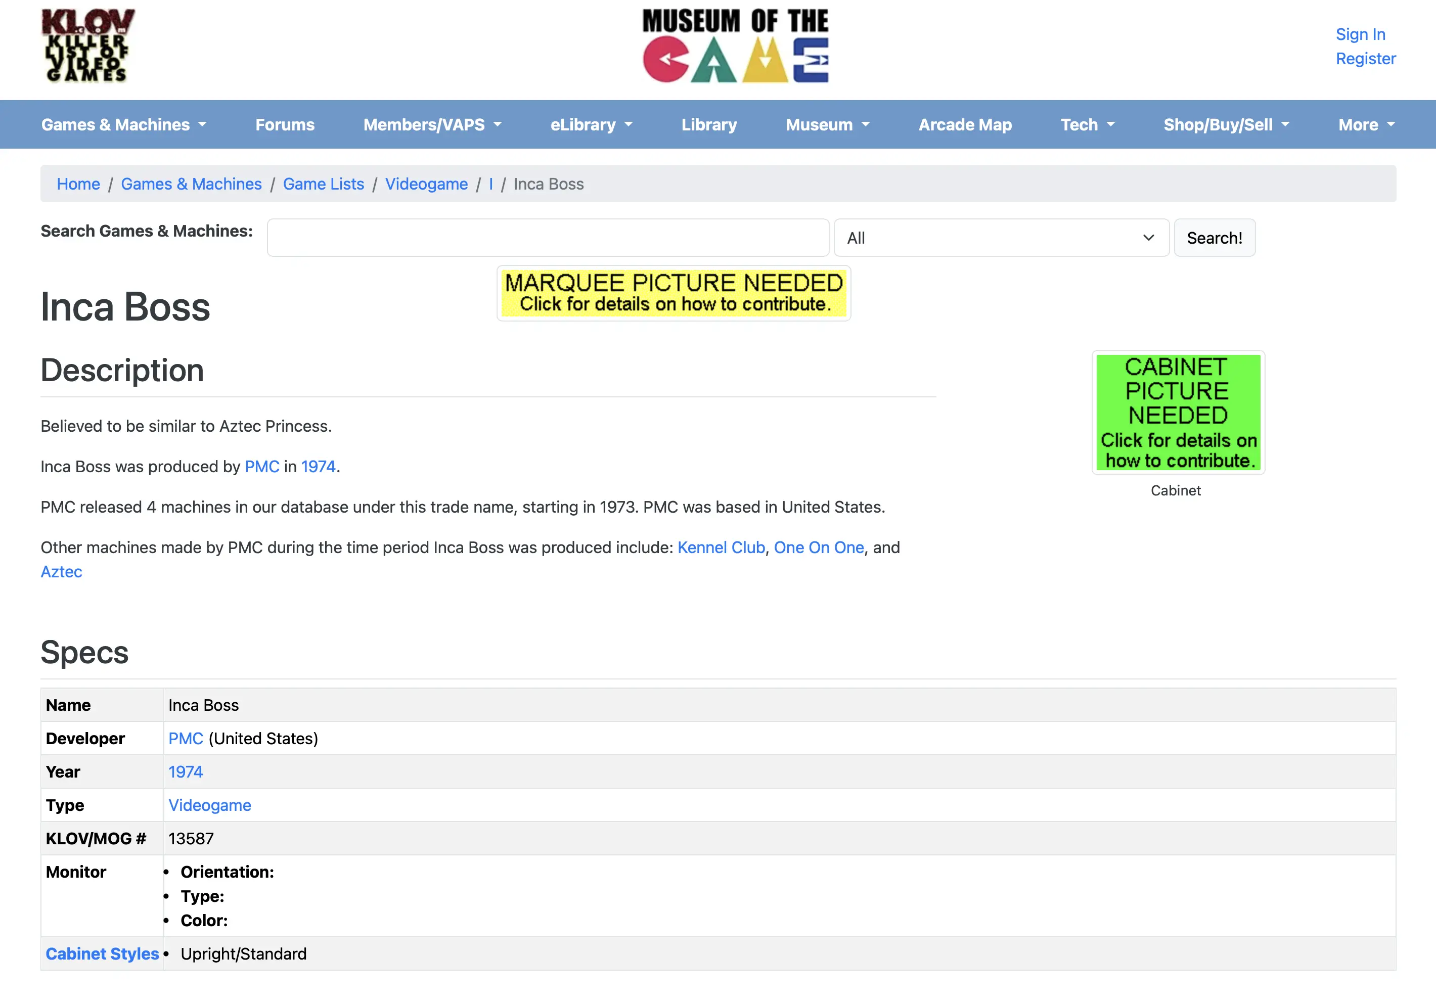Open the Cabinet Styles link
This screenshot has width=1436, height=1001.
[102, 953]
